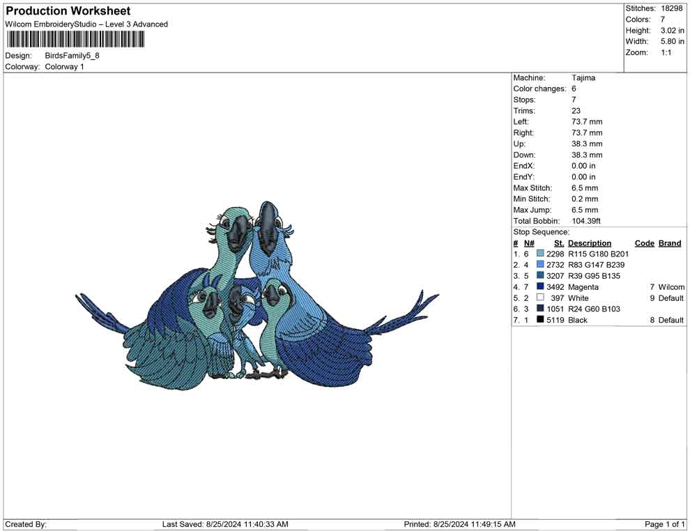Select the White thread color swatch
This screenshot has height=531, width=690.
[540, 298]
